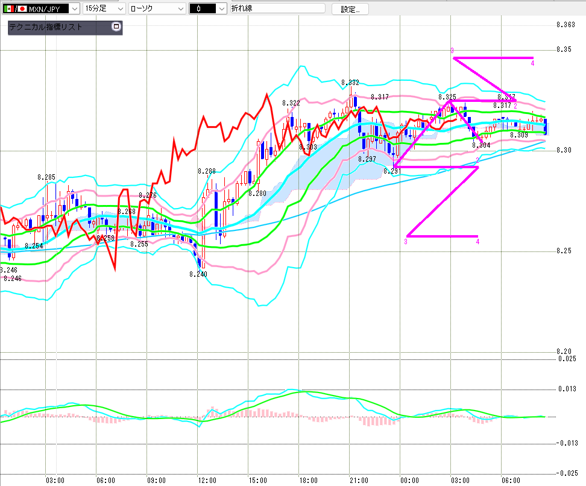The image size is (586, 486).
Task: Click the 0.013 MACD scale label
Action: 567,389
